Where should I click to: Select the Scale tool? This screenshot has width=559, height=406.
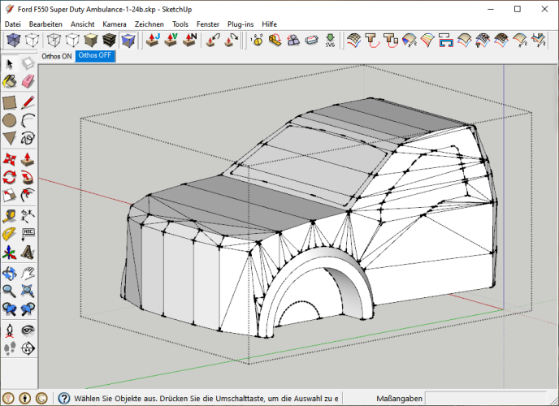(10, 195)
